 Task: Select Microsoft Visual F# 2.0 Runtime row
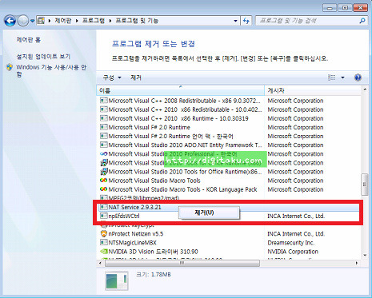coord(229,127)
